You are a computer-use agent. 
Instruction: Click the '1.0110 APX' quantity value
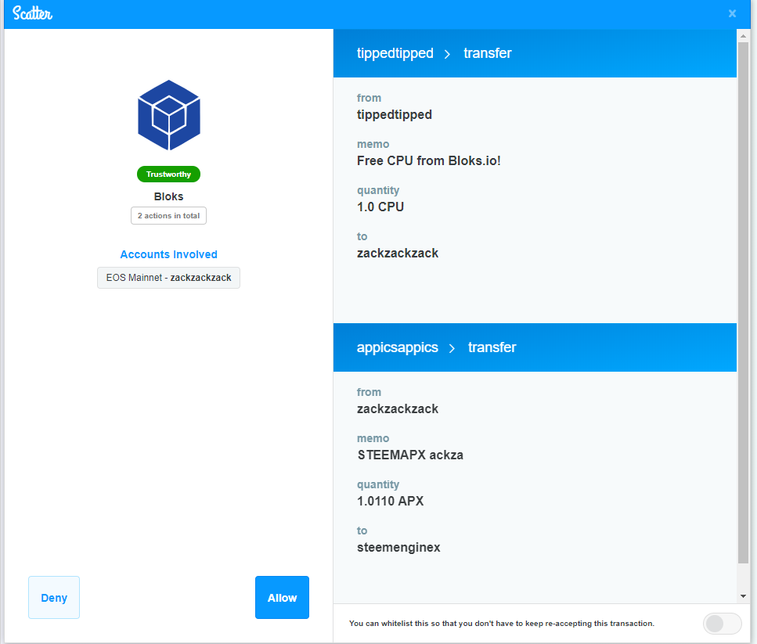[x=390, y=502]
